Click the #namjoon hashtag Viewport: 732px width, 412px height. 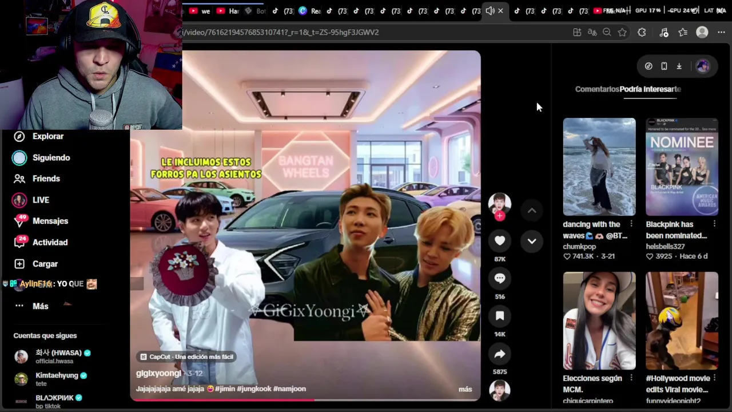pyautogui.click(x=289, y=389)
